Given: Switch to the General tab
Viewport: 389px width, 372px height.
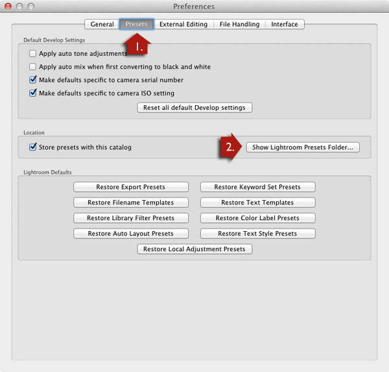Looking at the screenshot, I should [102, 24].
